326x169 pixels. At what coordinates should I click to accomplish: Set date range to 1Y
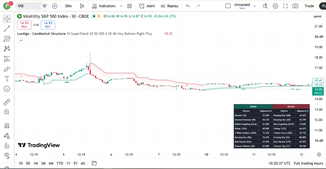click(68, 163)
